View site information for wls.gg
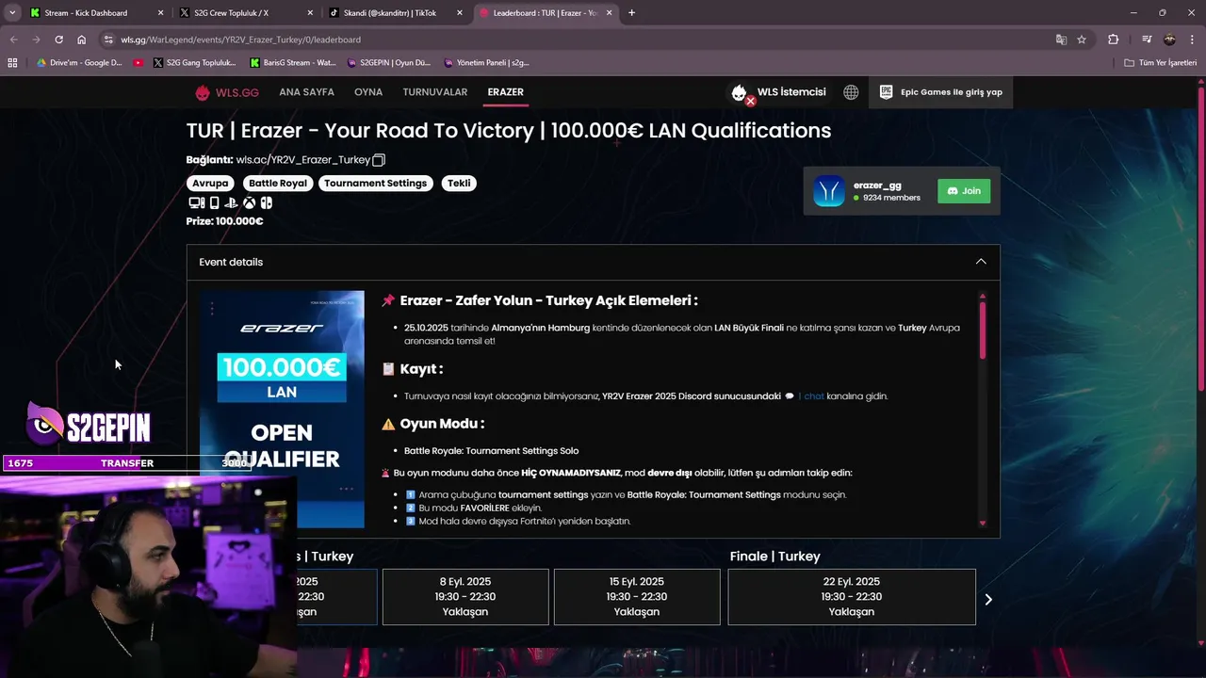 (108, 40)
